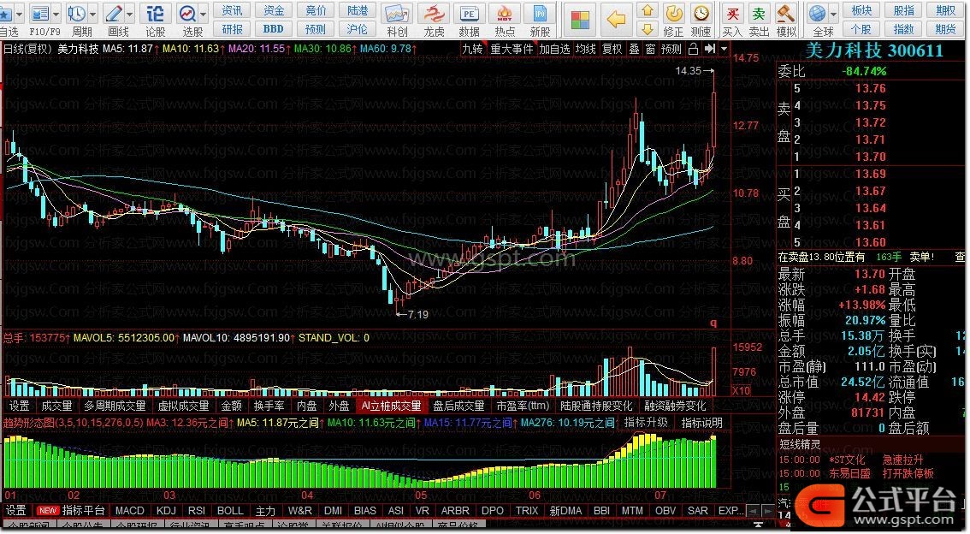
Task: Select the KDJ indicator tab
Action: click(x=166, y=511)
